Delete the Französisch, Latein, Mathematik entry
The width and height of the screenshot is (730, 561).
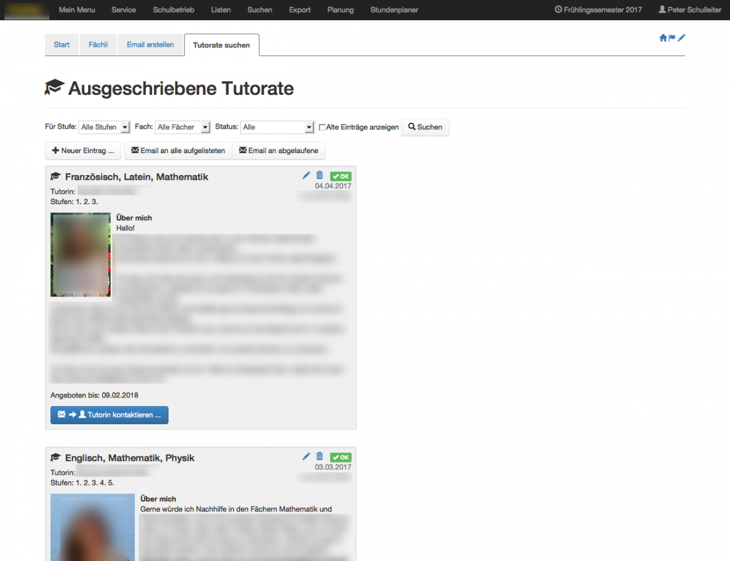319,176
